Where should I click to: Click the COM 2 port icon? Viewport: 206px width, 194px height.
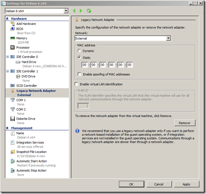(x=12, y=109)
